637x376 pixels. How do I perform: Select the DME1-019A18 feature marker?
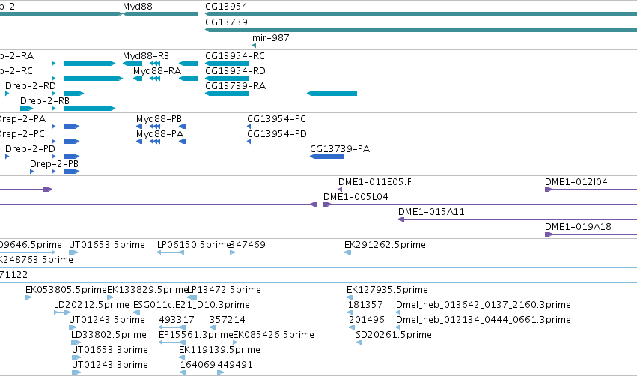pos(549,234)
